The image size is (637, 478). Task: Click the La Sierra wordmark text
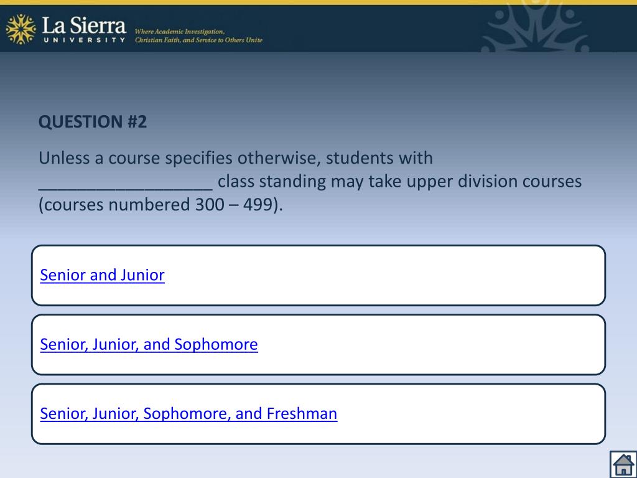tap(84, 26)
